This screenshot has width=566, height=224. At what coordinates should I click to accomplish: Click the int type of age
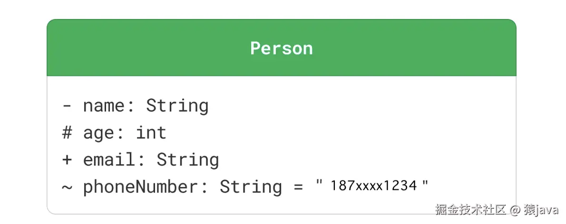click(151, 132)
